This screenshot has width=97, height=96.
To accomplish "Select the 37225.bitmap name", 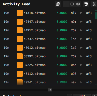I will coord(35,65).
